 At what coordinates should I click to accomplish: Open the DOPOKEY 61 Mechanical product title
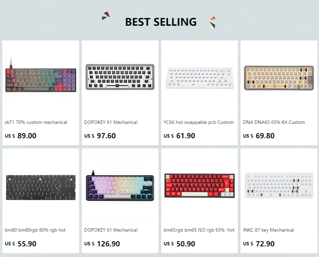[111, 122]
